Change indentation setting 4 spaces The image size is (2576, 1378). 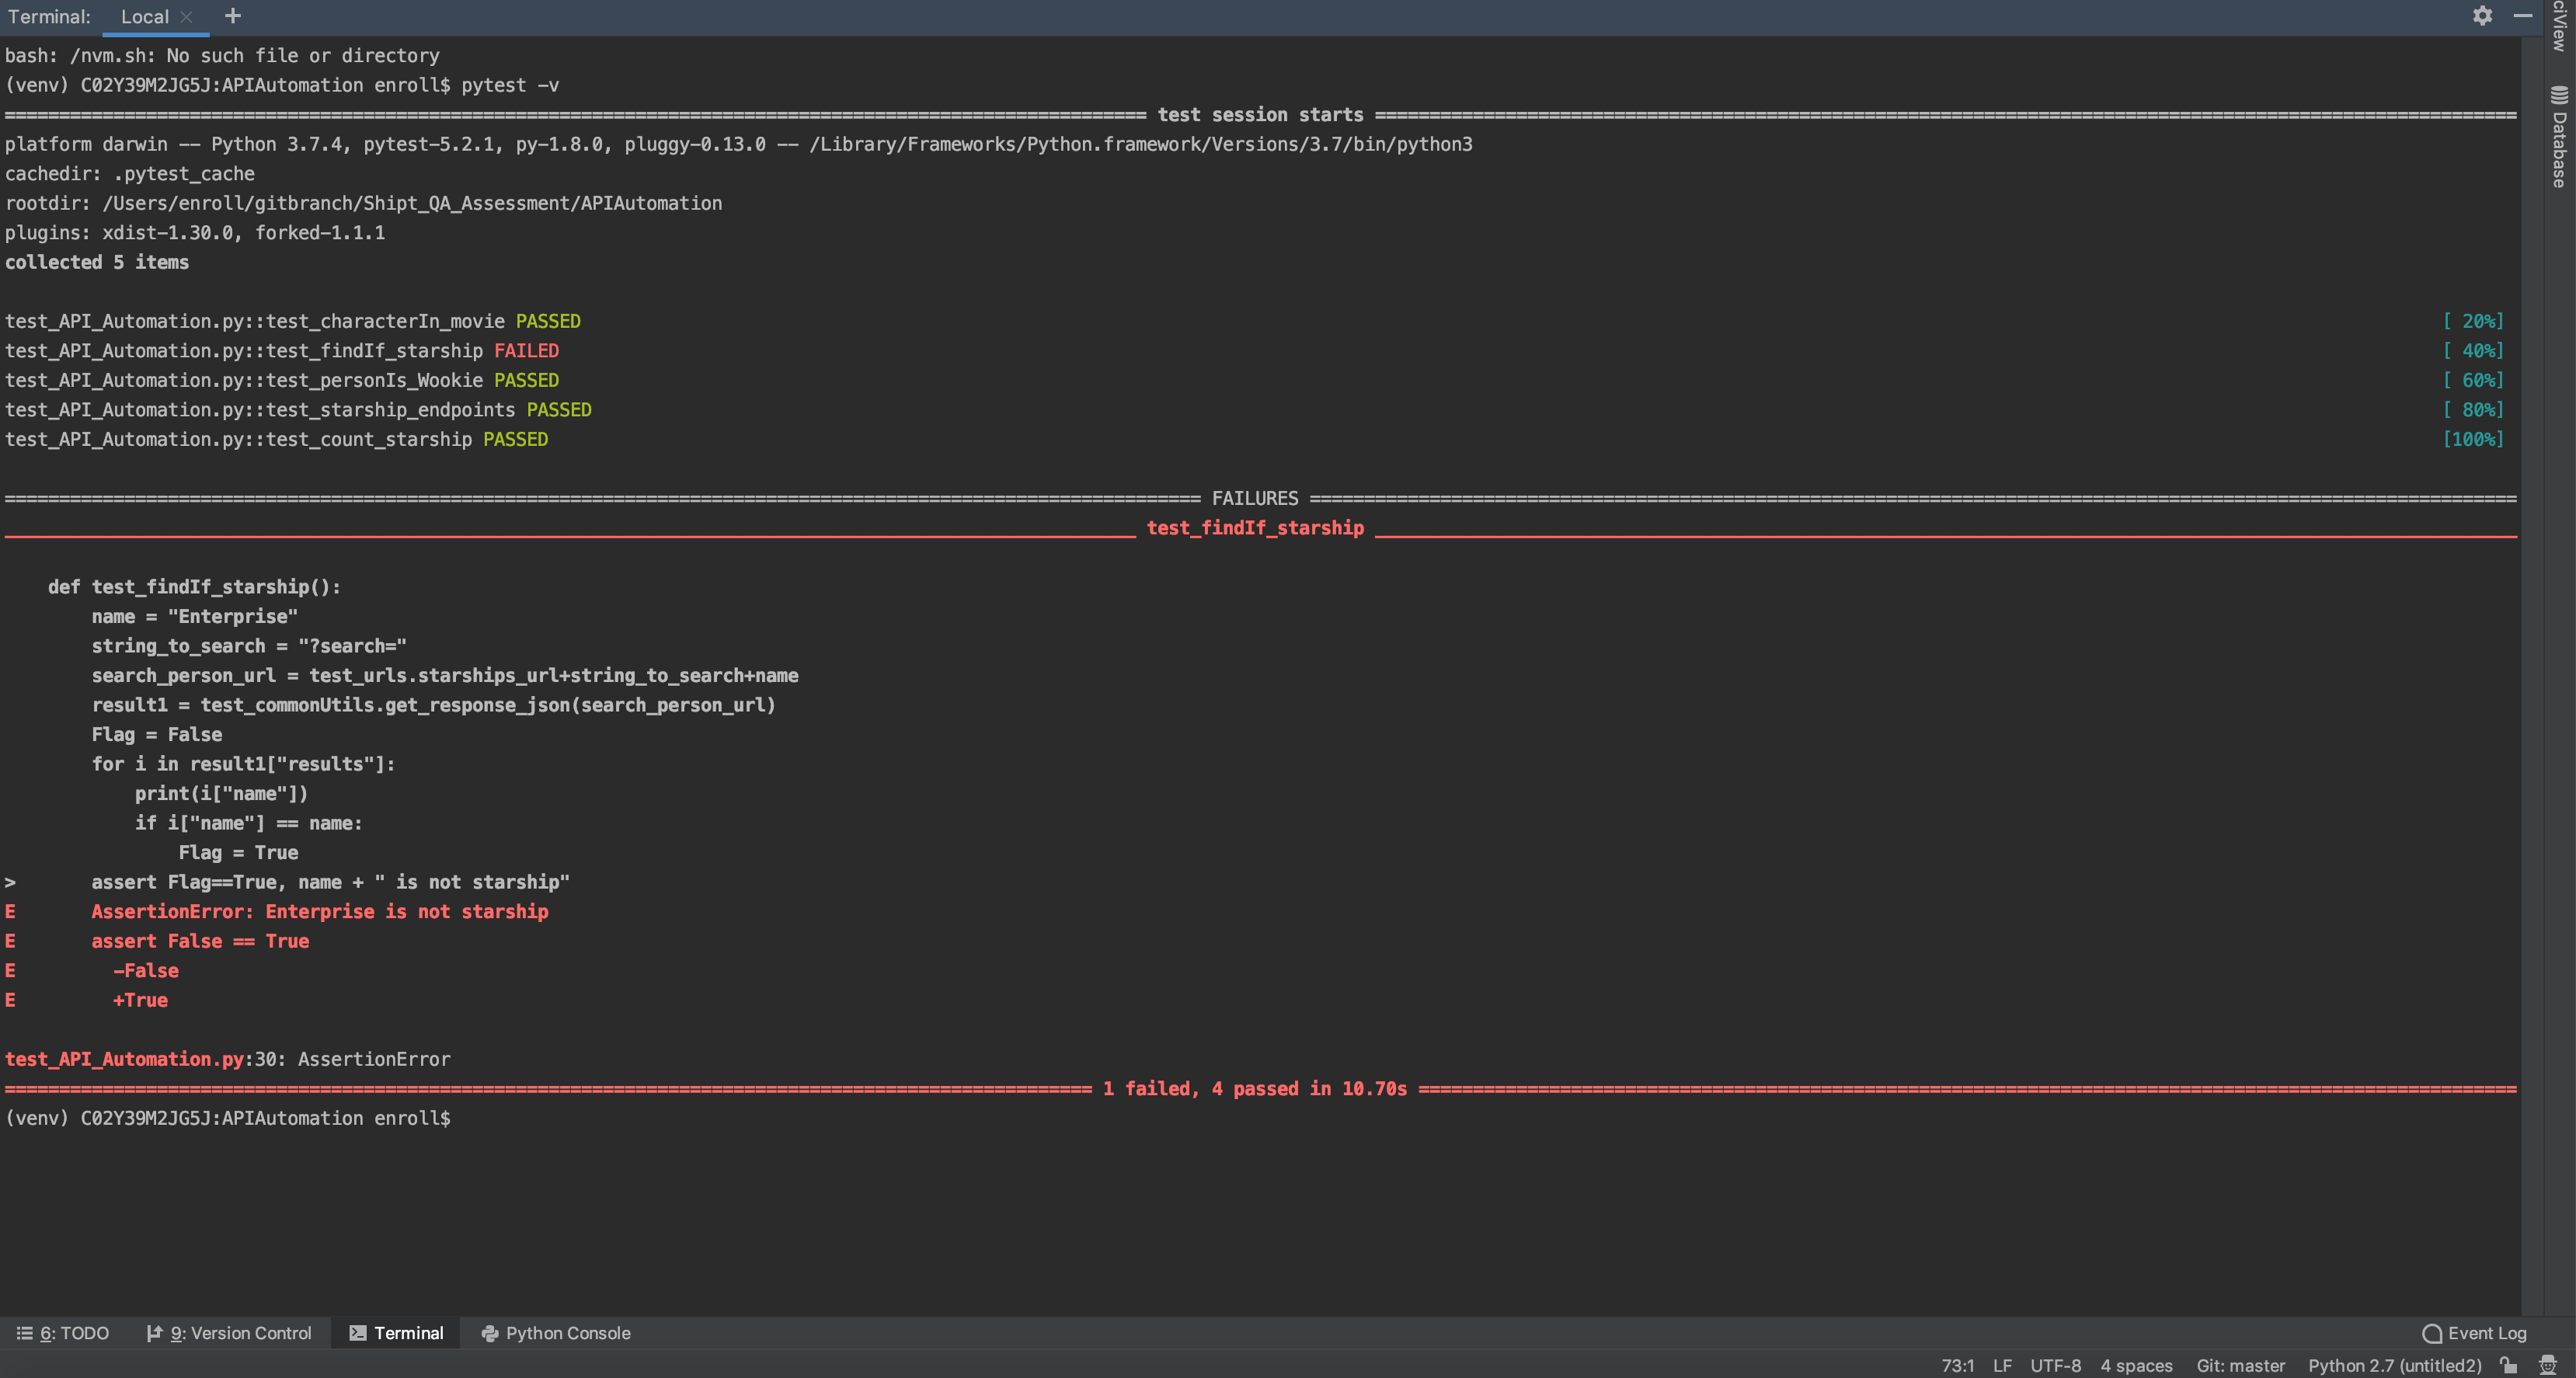pyautogui.click(x=2136, y=1366)
